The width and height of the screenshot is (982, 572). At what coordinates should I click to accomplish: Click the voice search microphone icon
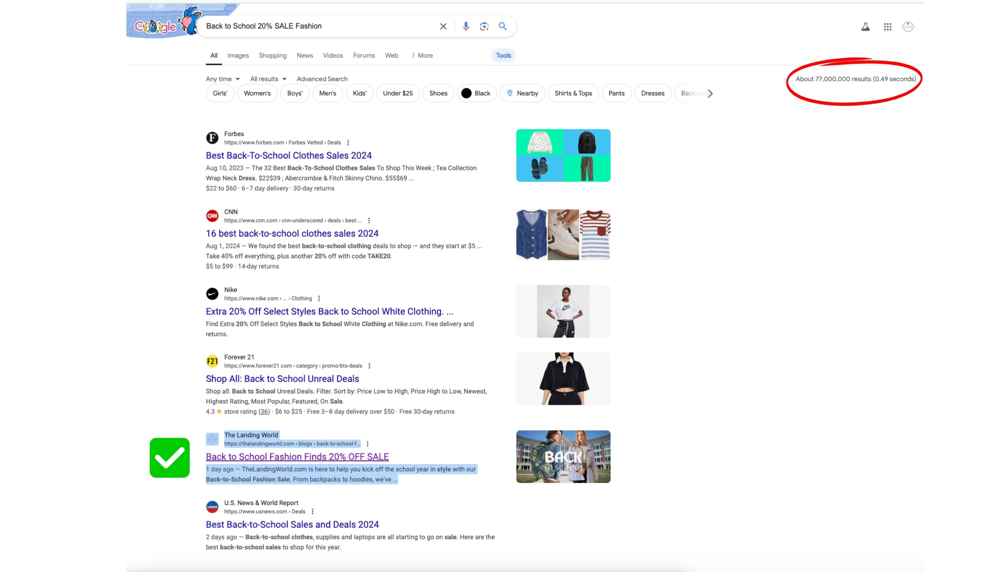(x=466, y=26)
